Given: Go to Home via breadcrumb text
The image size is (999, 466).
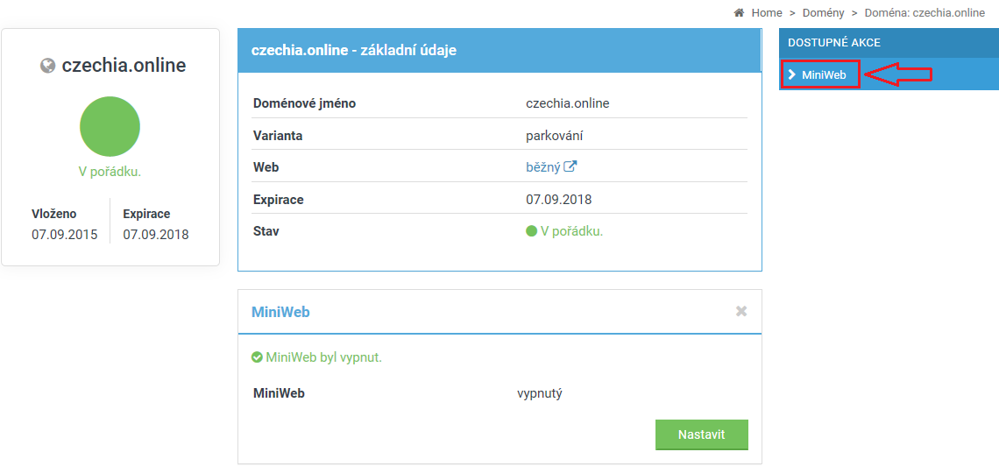Looking at the screenshot, I should coord(767,13).
